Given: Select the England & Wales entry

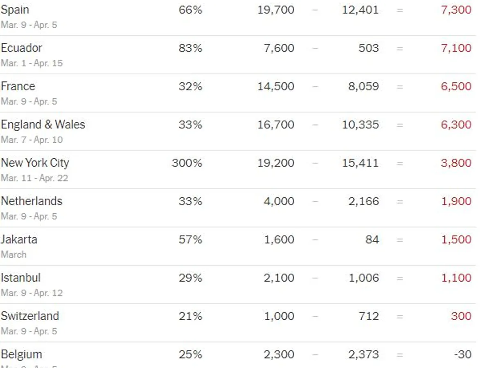Looking at the screenshot, I should tap(43, 125).
